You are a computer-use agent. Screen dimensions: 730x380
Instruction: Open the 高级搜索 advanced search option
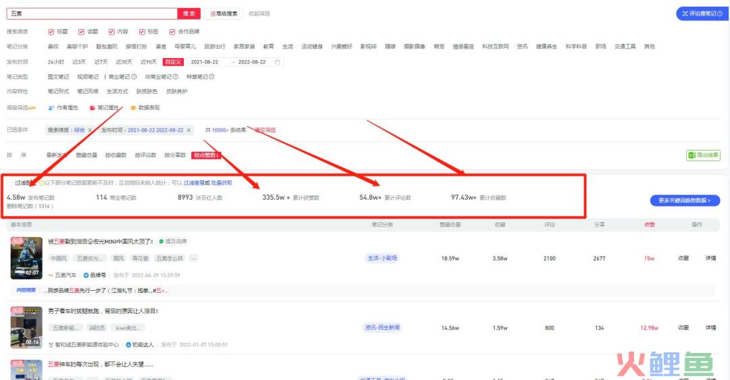pos(224,13)
